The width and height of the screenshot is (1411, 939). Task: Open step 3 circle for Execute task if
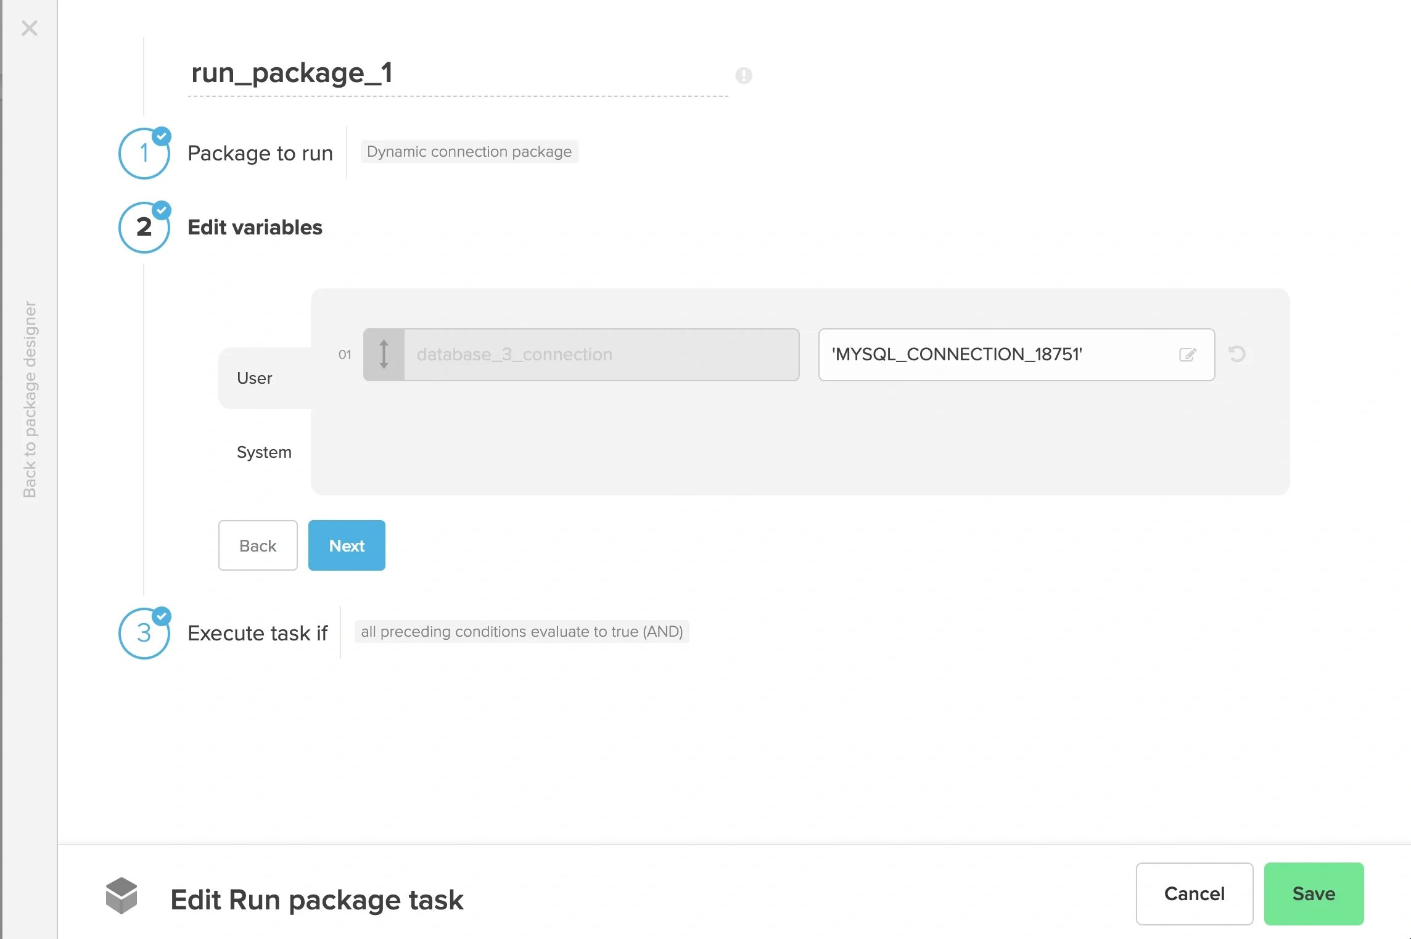click(x=144, y=633)
